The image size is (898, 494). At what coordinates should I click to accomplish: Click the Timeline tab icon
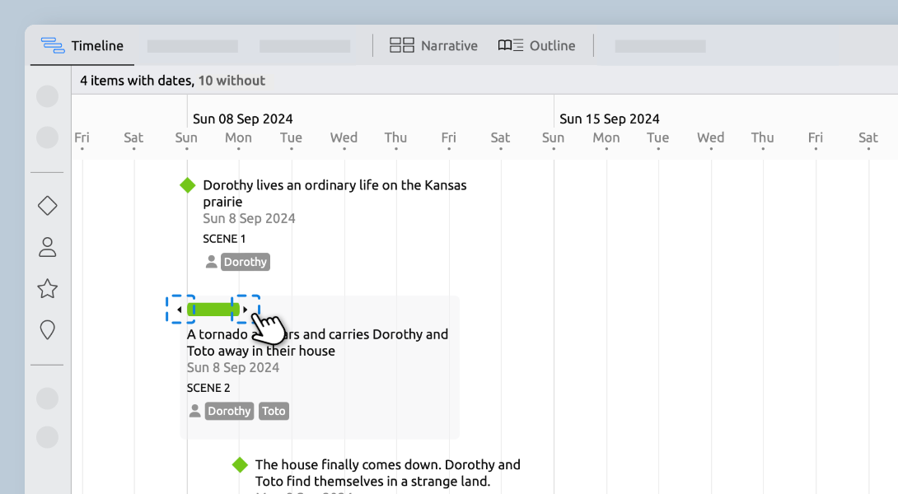pos(53,45)
